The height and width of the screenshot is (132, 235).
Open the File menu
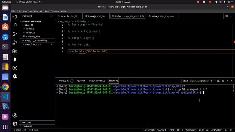click(x=13, y=11)
